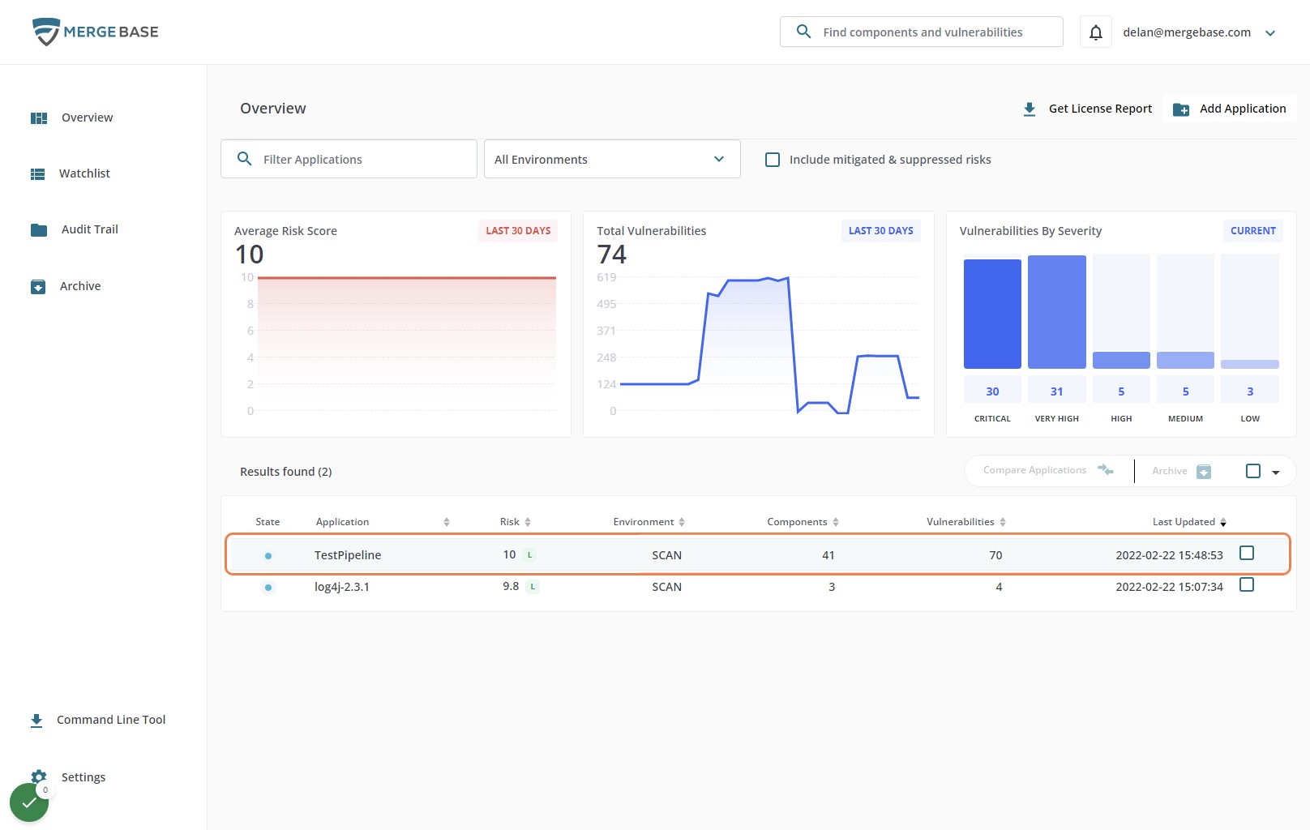
Task: Click the Very High severity bar
Action: pos(1057,312)
